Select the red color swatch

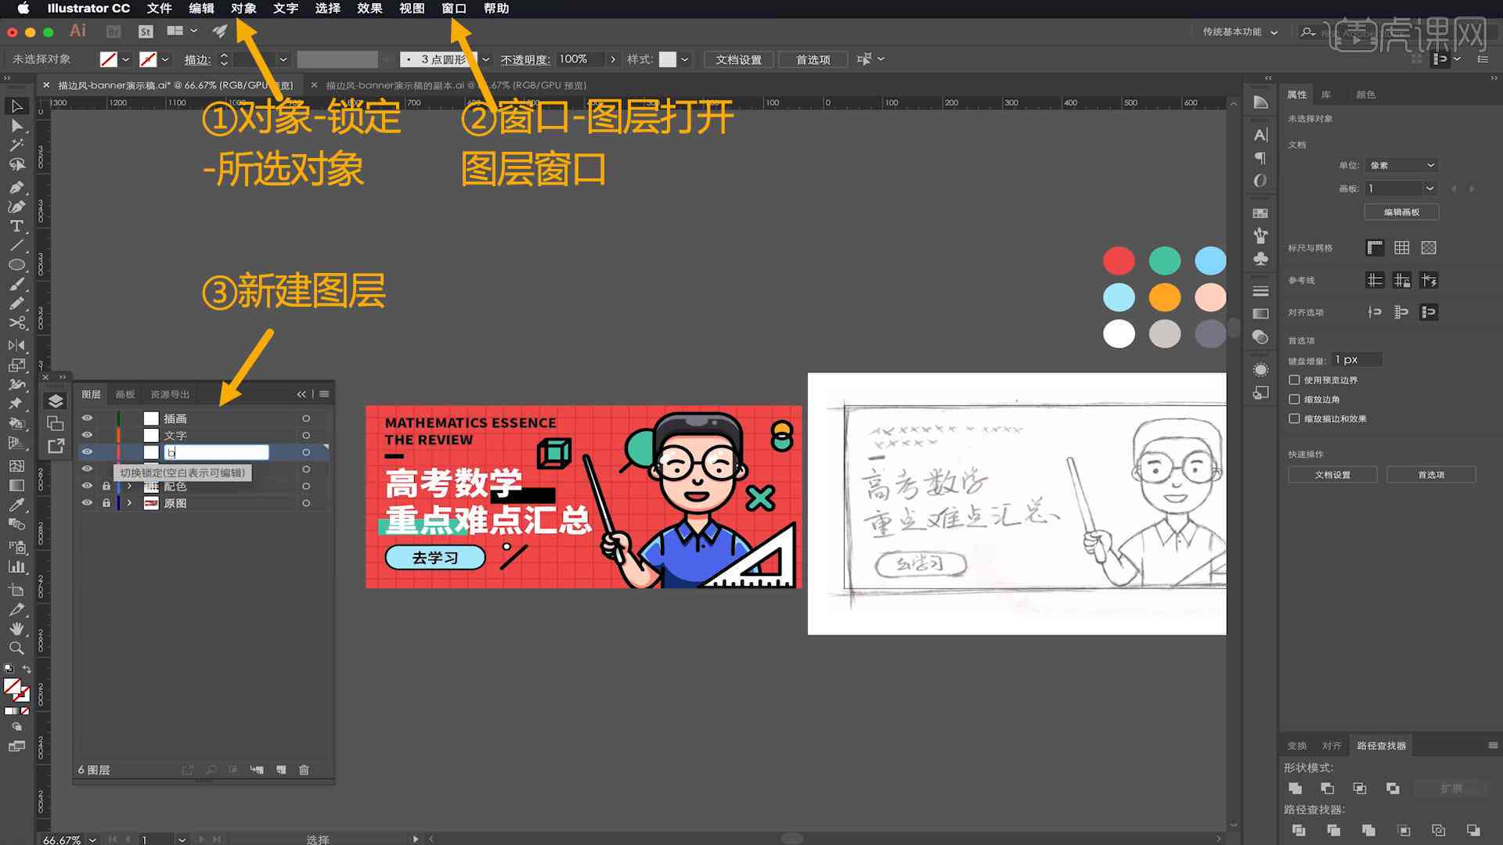(x=1119, y=260)
